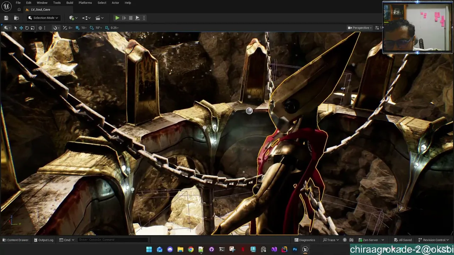Activate the Scale gizmo tool
This screenshot has height=255, width=454.
[x=33, y=28]
